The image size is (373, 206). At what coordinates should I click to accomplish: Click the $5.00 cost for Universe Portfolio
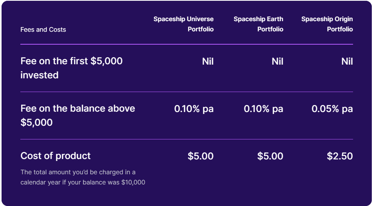[x=201, y=156]
